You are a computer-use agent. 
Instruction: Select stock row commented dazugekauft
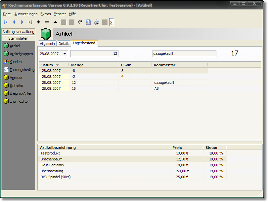click(x=124, y=83)
